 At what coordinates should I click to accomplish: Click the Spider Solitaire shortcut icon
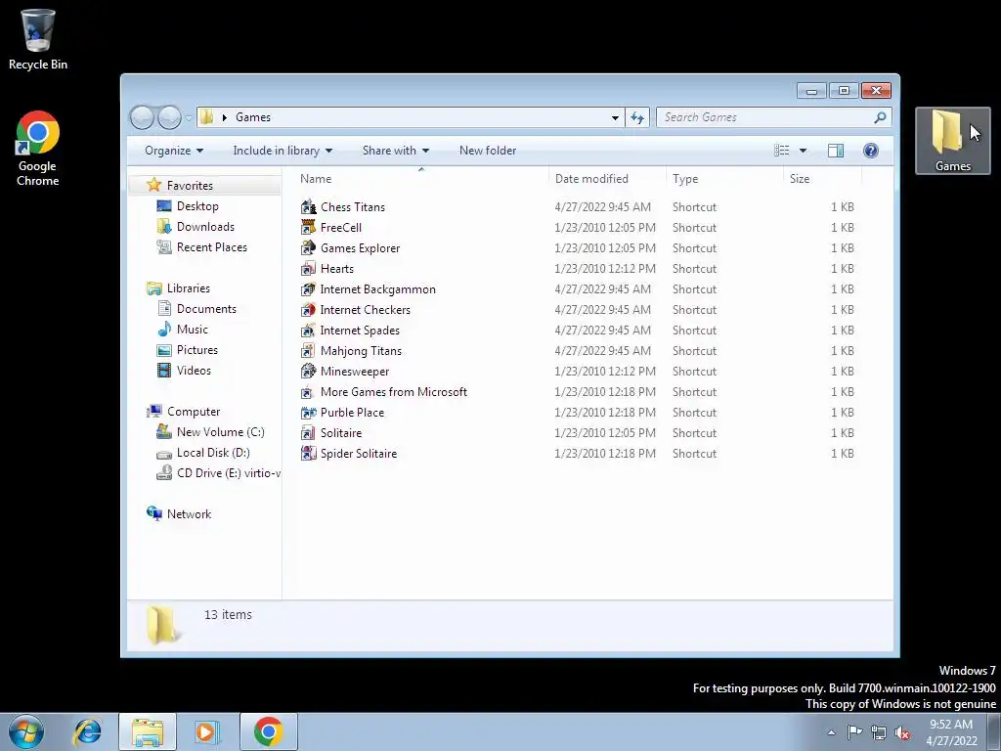tap(308, 454)
